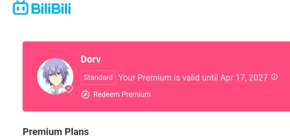Open Dorv's profile avatar picture
Viewport: 290px width, 138px height.
coord(55,77)
